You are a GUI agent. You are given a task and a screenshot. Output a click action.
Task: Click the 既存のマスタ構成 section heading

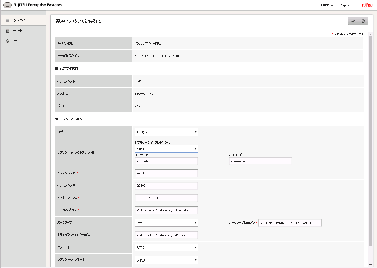pos(66,69)
